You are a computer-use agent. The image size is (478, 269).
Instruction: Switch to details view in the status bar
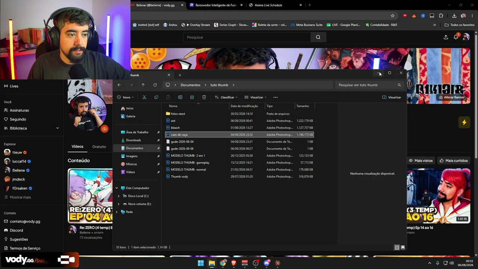(397, 247)
